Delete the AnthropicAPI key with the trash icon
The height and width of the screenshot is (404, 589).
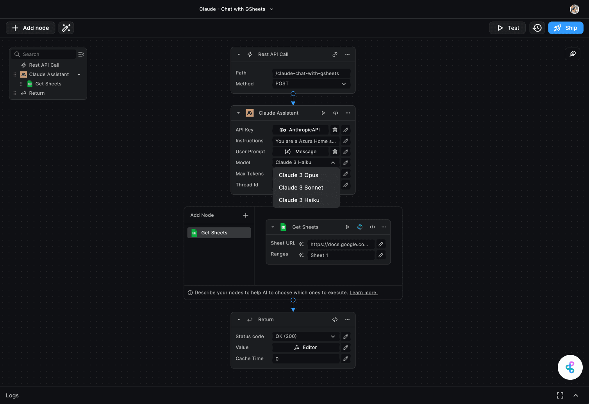click(x=335, y=129)
